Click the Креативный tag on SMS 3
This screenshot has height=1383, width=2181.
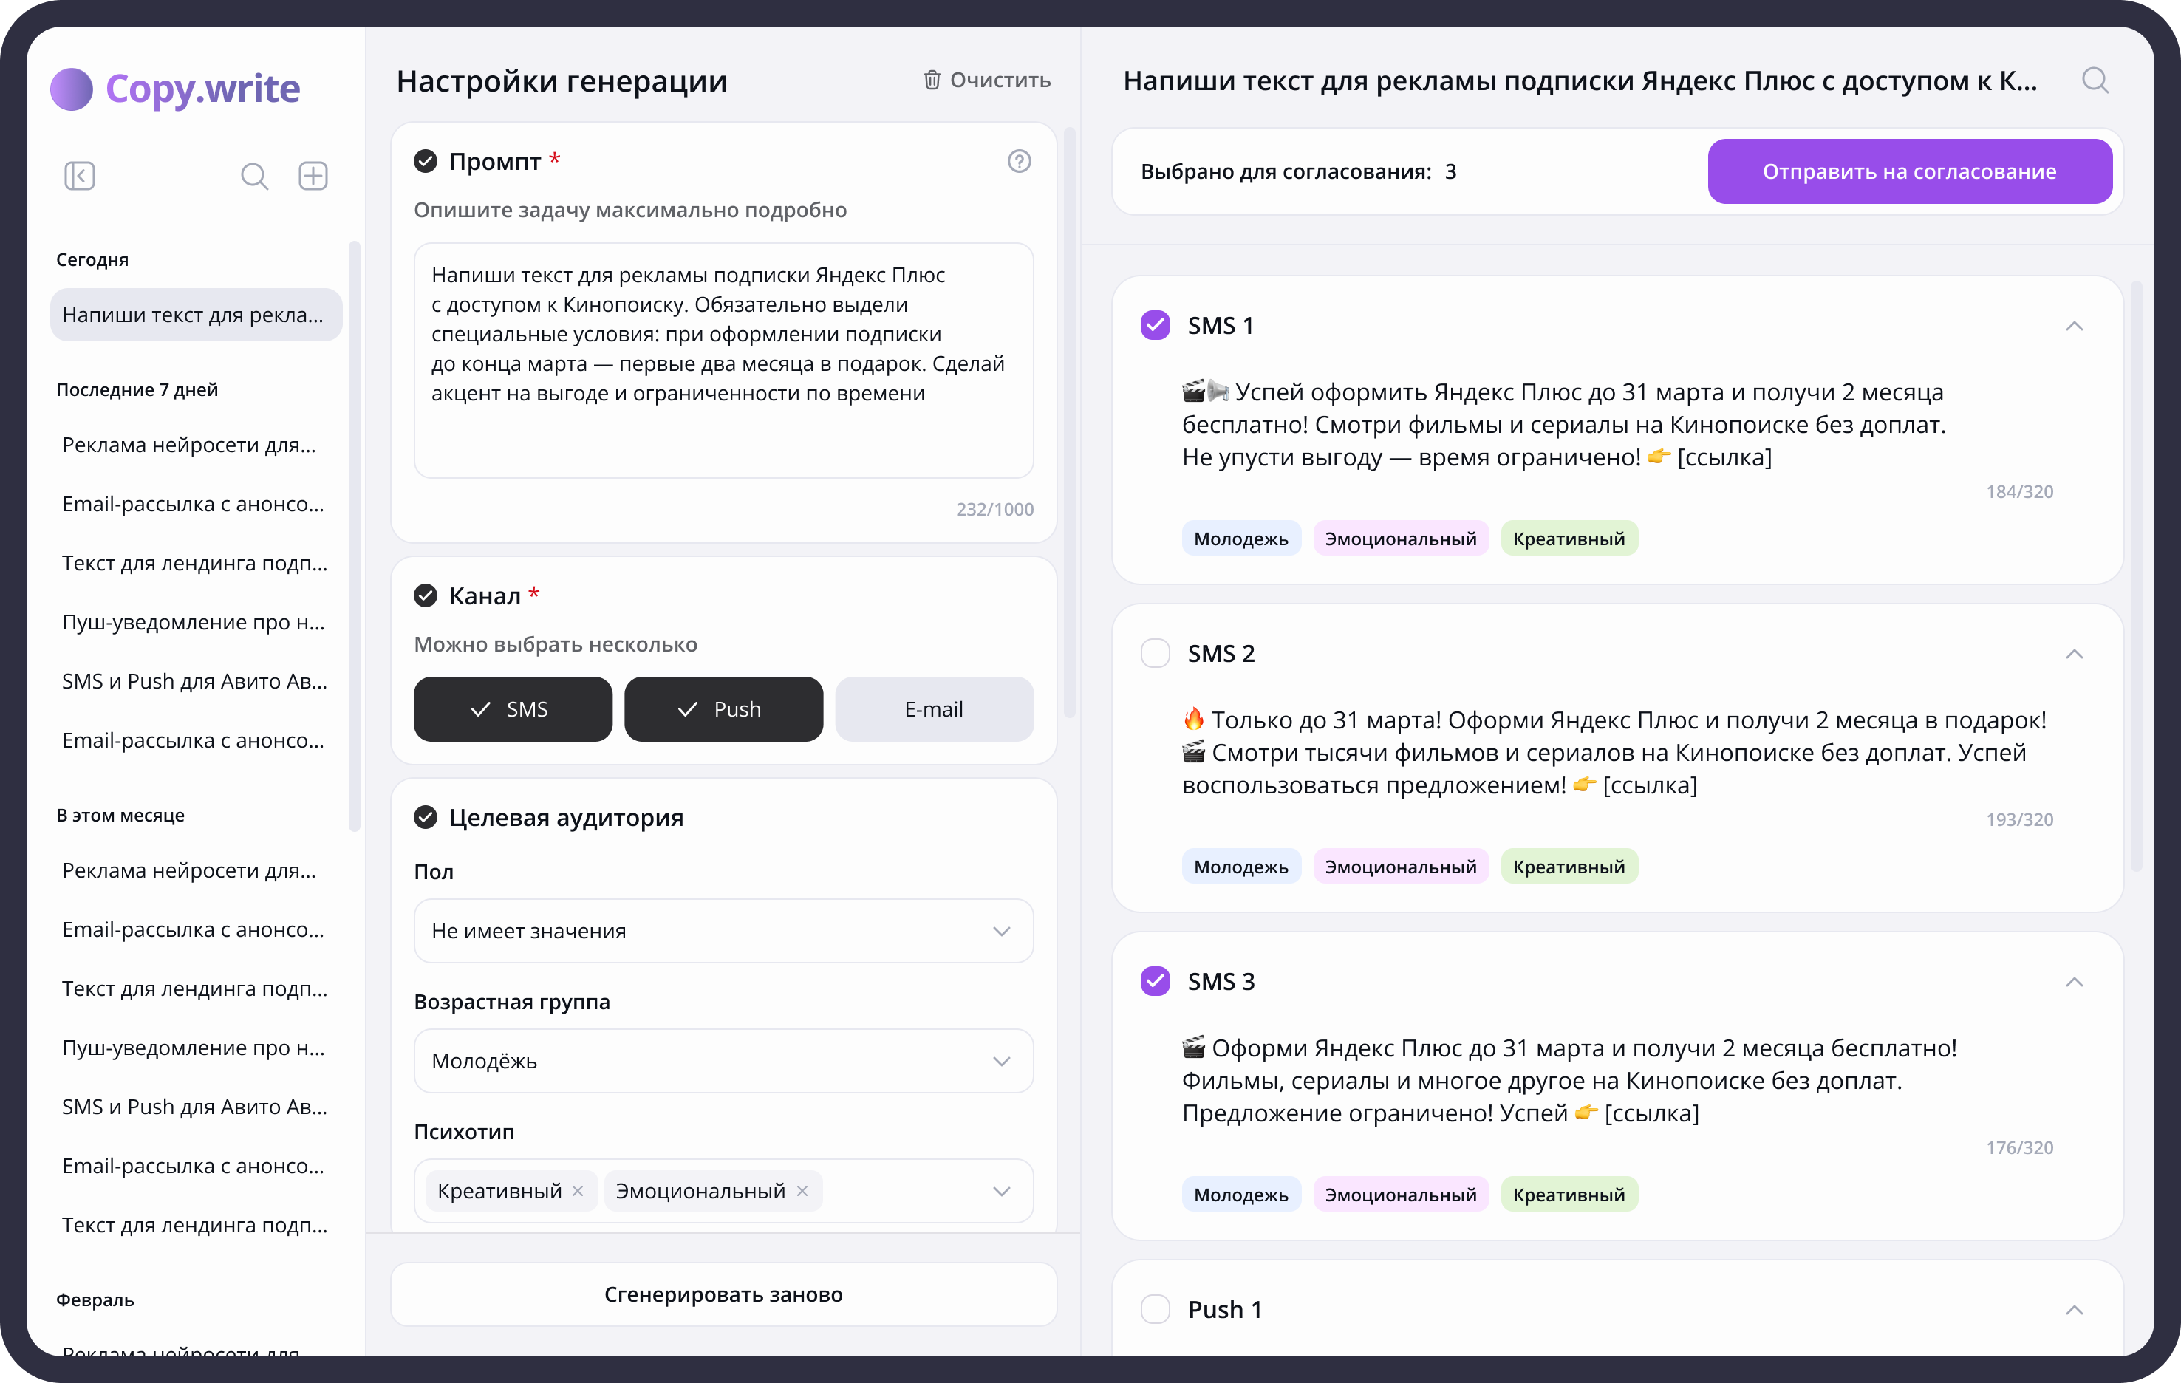pyautogui.click(x=1569, y=1195)
